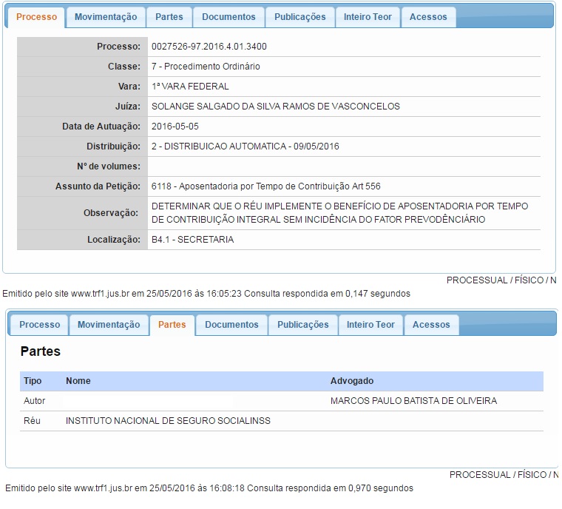Select the active orange Processo tab
The height and width of the screenshot is (509, 562).
click(36, 17)
